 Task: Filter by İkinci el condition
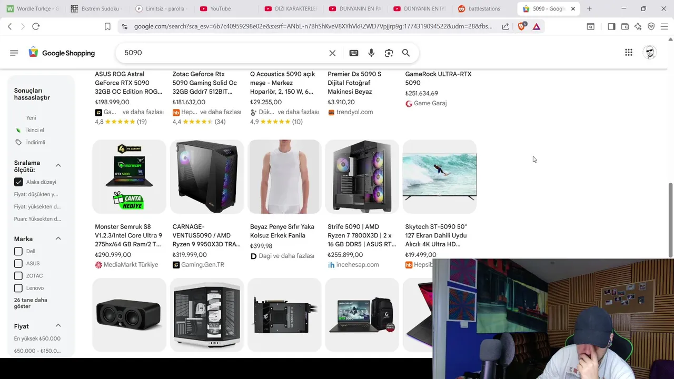coord(35,130)
